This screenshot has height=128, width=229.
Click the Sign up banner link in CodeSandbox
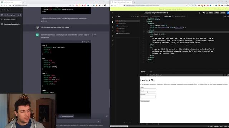point(170,9)
